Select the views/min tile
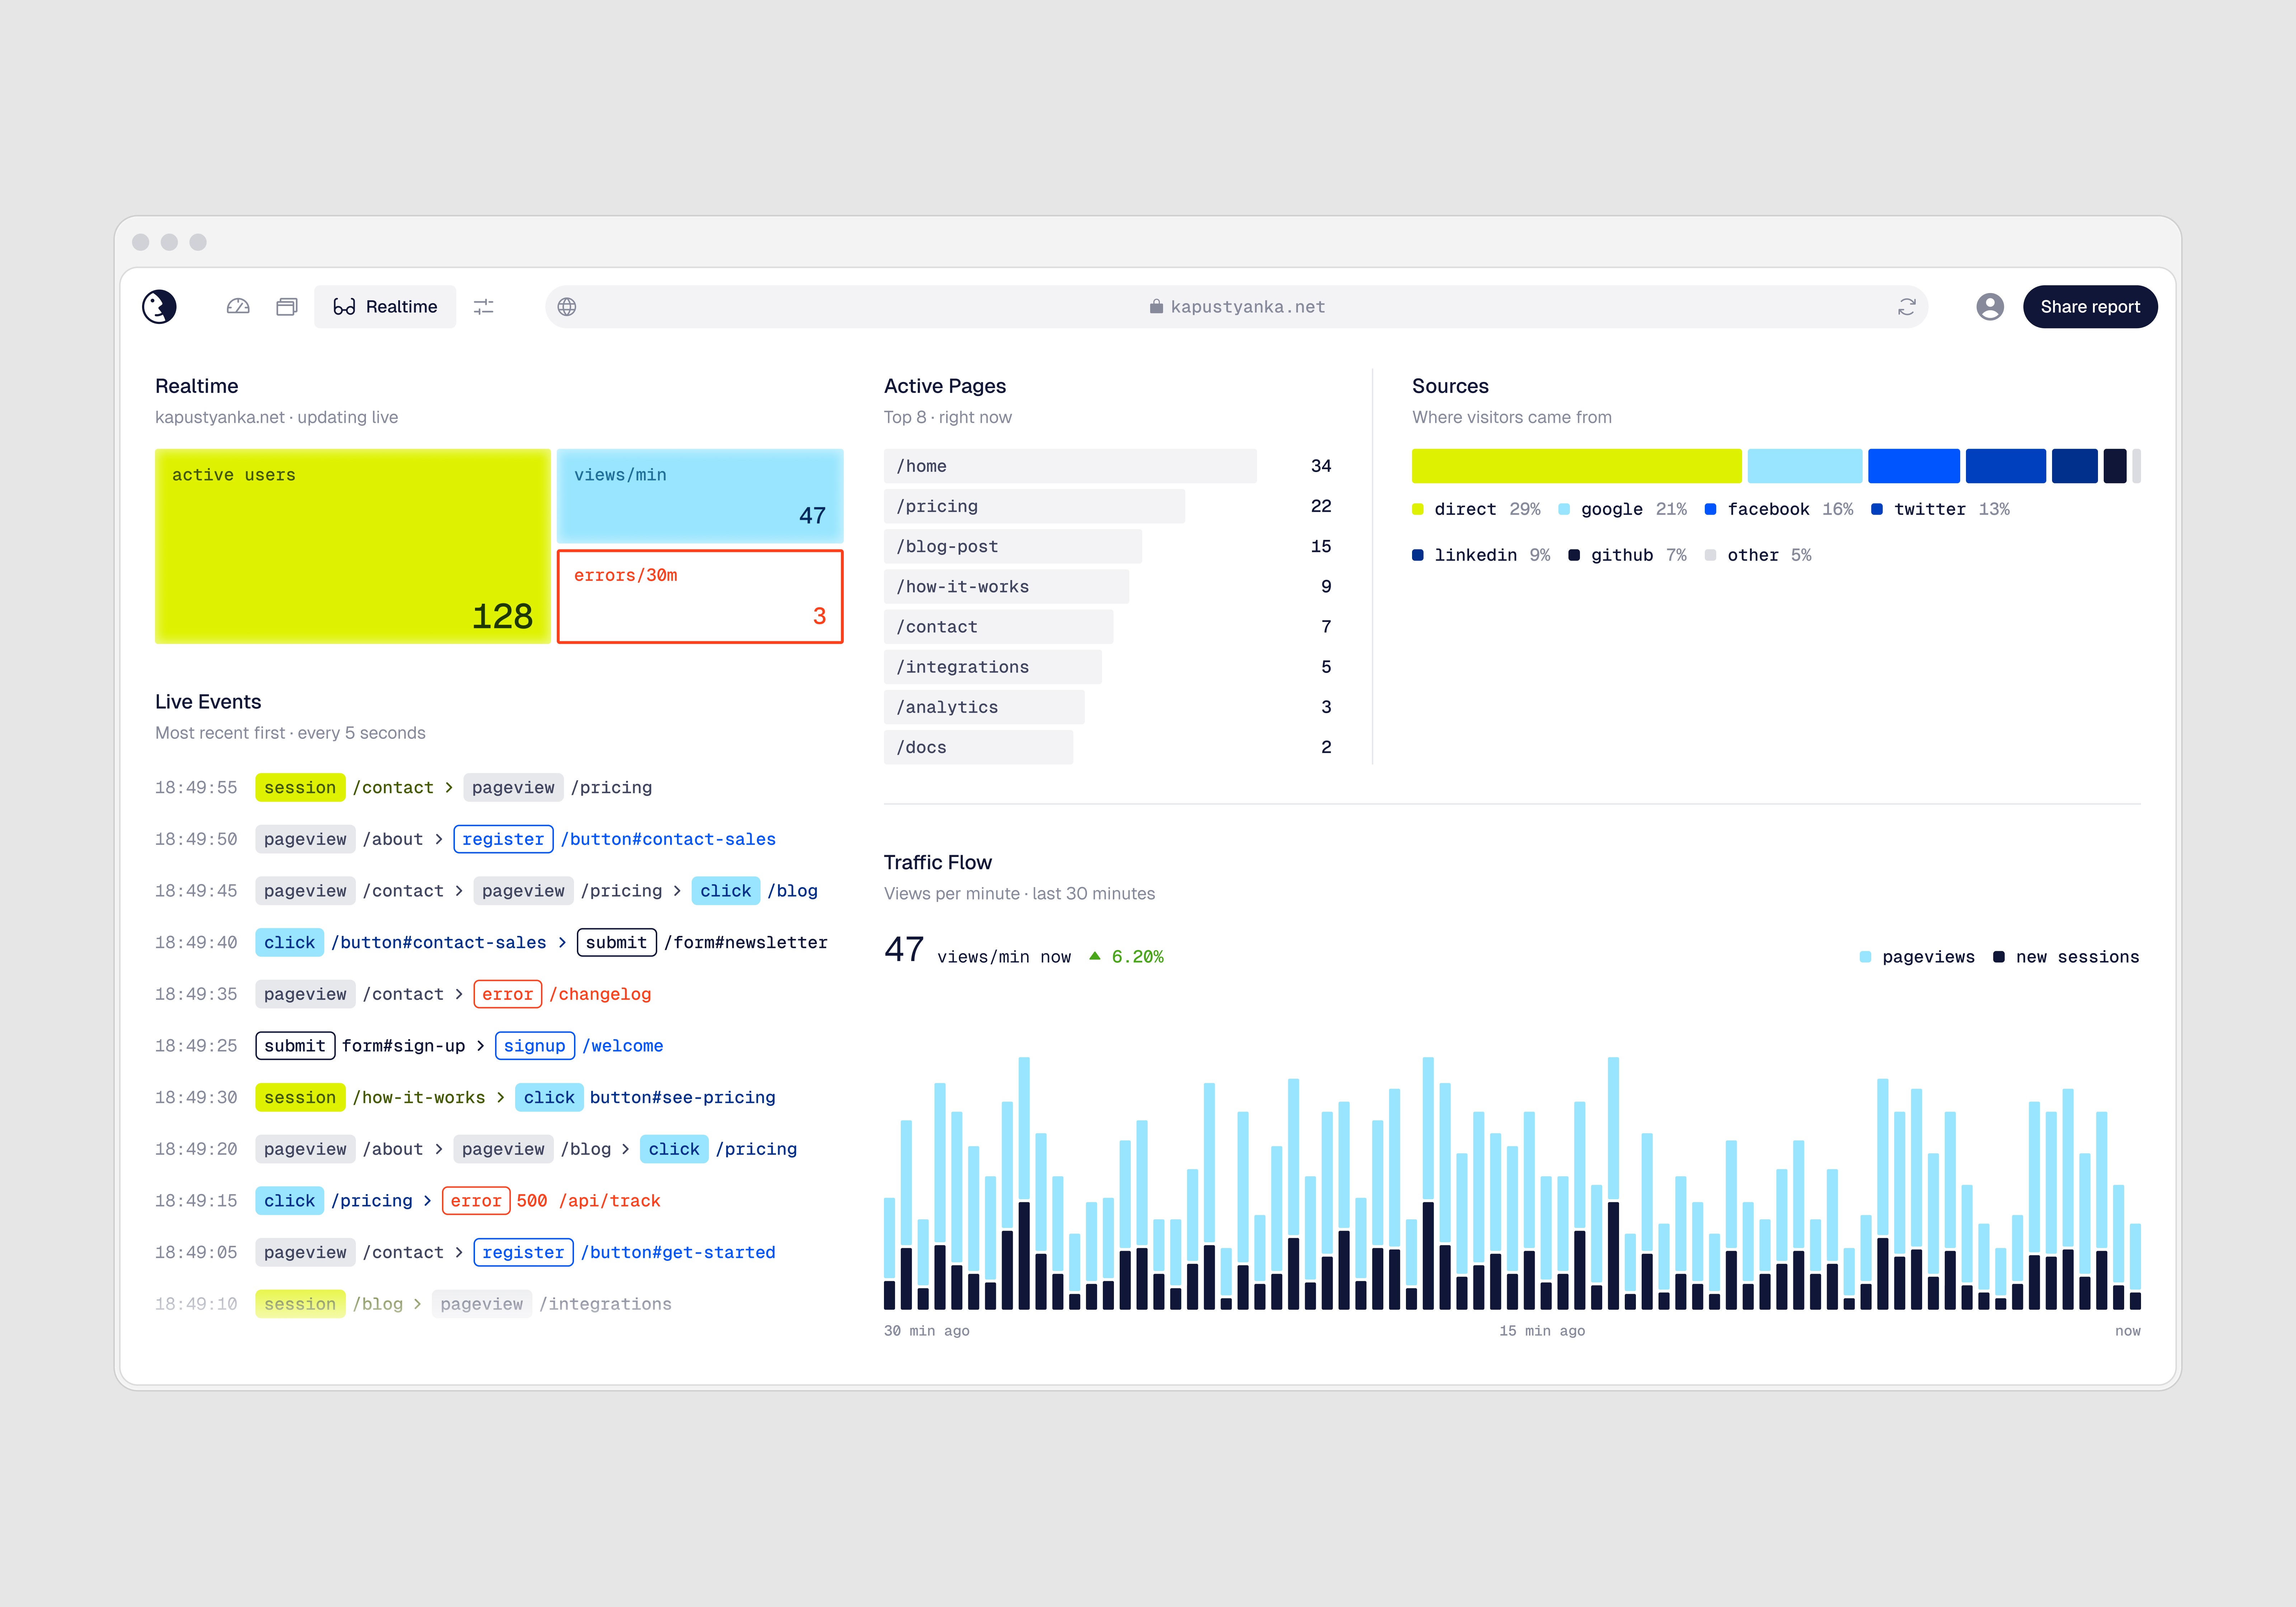This screenshot has width=2296, height=1607. (700, 496)
